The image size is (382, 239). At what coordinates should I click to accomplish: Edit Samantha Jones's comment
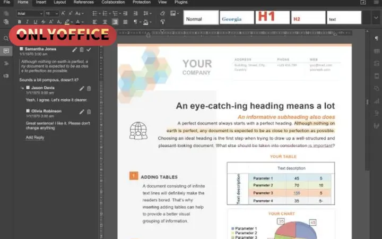pyautogui.click(x=75, y=50)
